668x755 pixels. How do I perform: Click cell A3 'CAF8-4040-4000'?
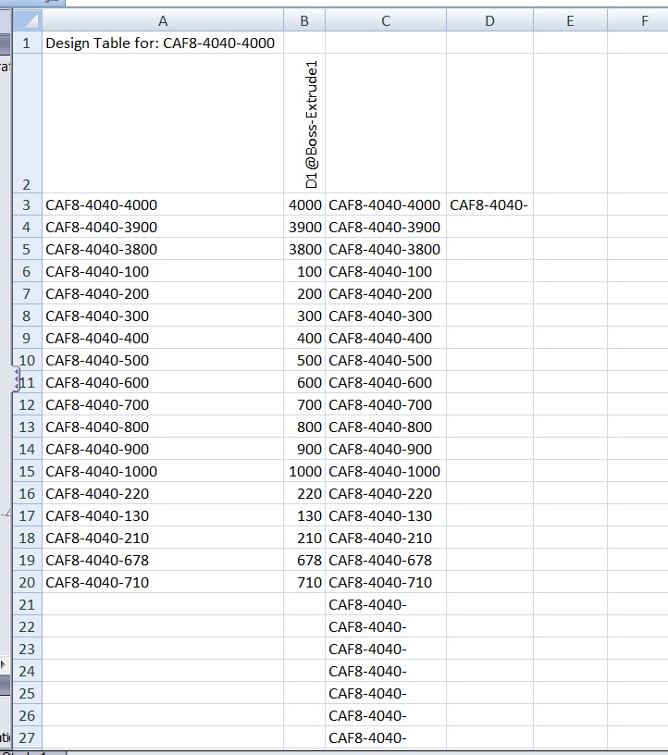pos(163,204)
